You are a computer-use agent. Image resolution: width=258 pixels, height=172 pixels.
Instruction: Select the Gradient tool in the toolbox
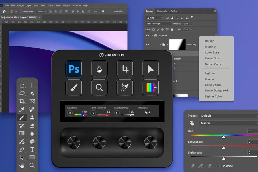click(x=22, y=133)
